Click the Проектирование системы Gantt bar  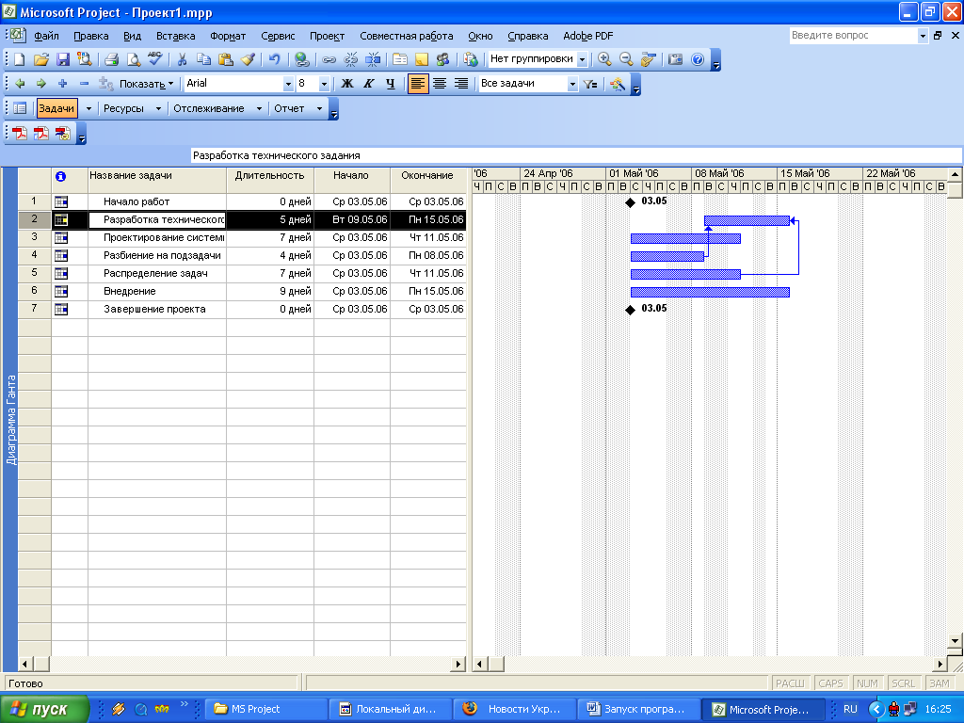pos(685,238)
